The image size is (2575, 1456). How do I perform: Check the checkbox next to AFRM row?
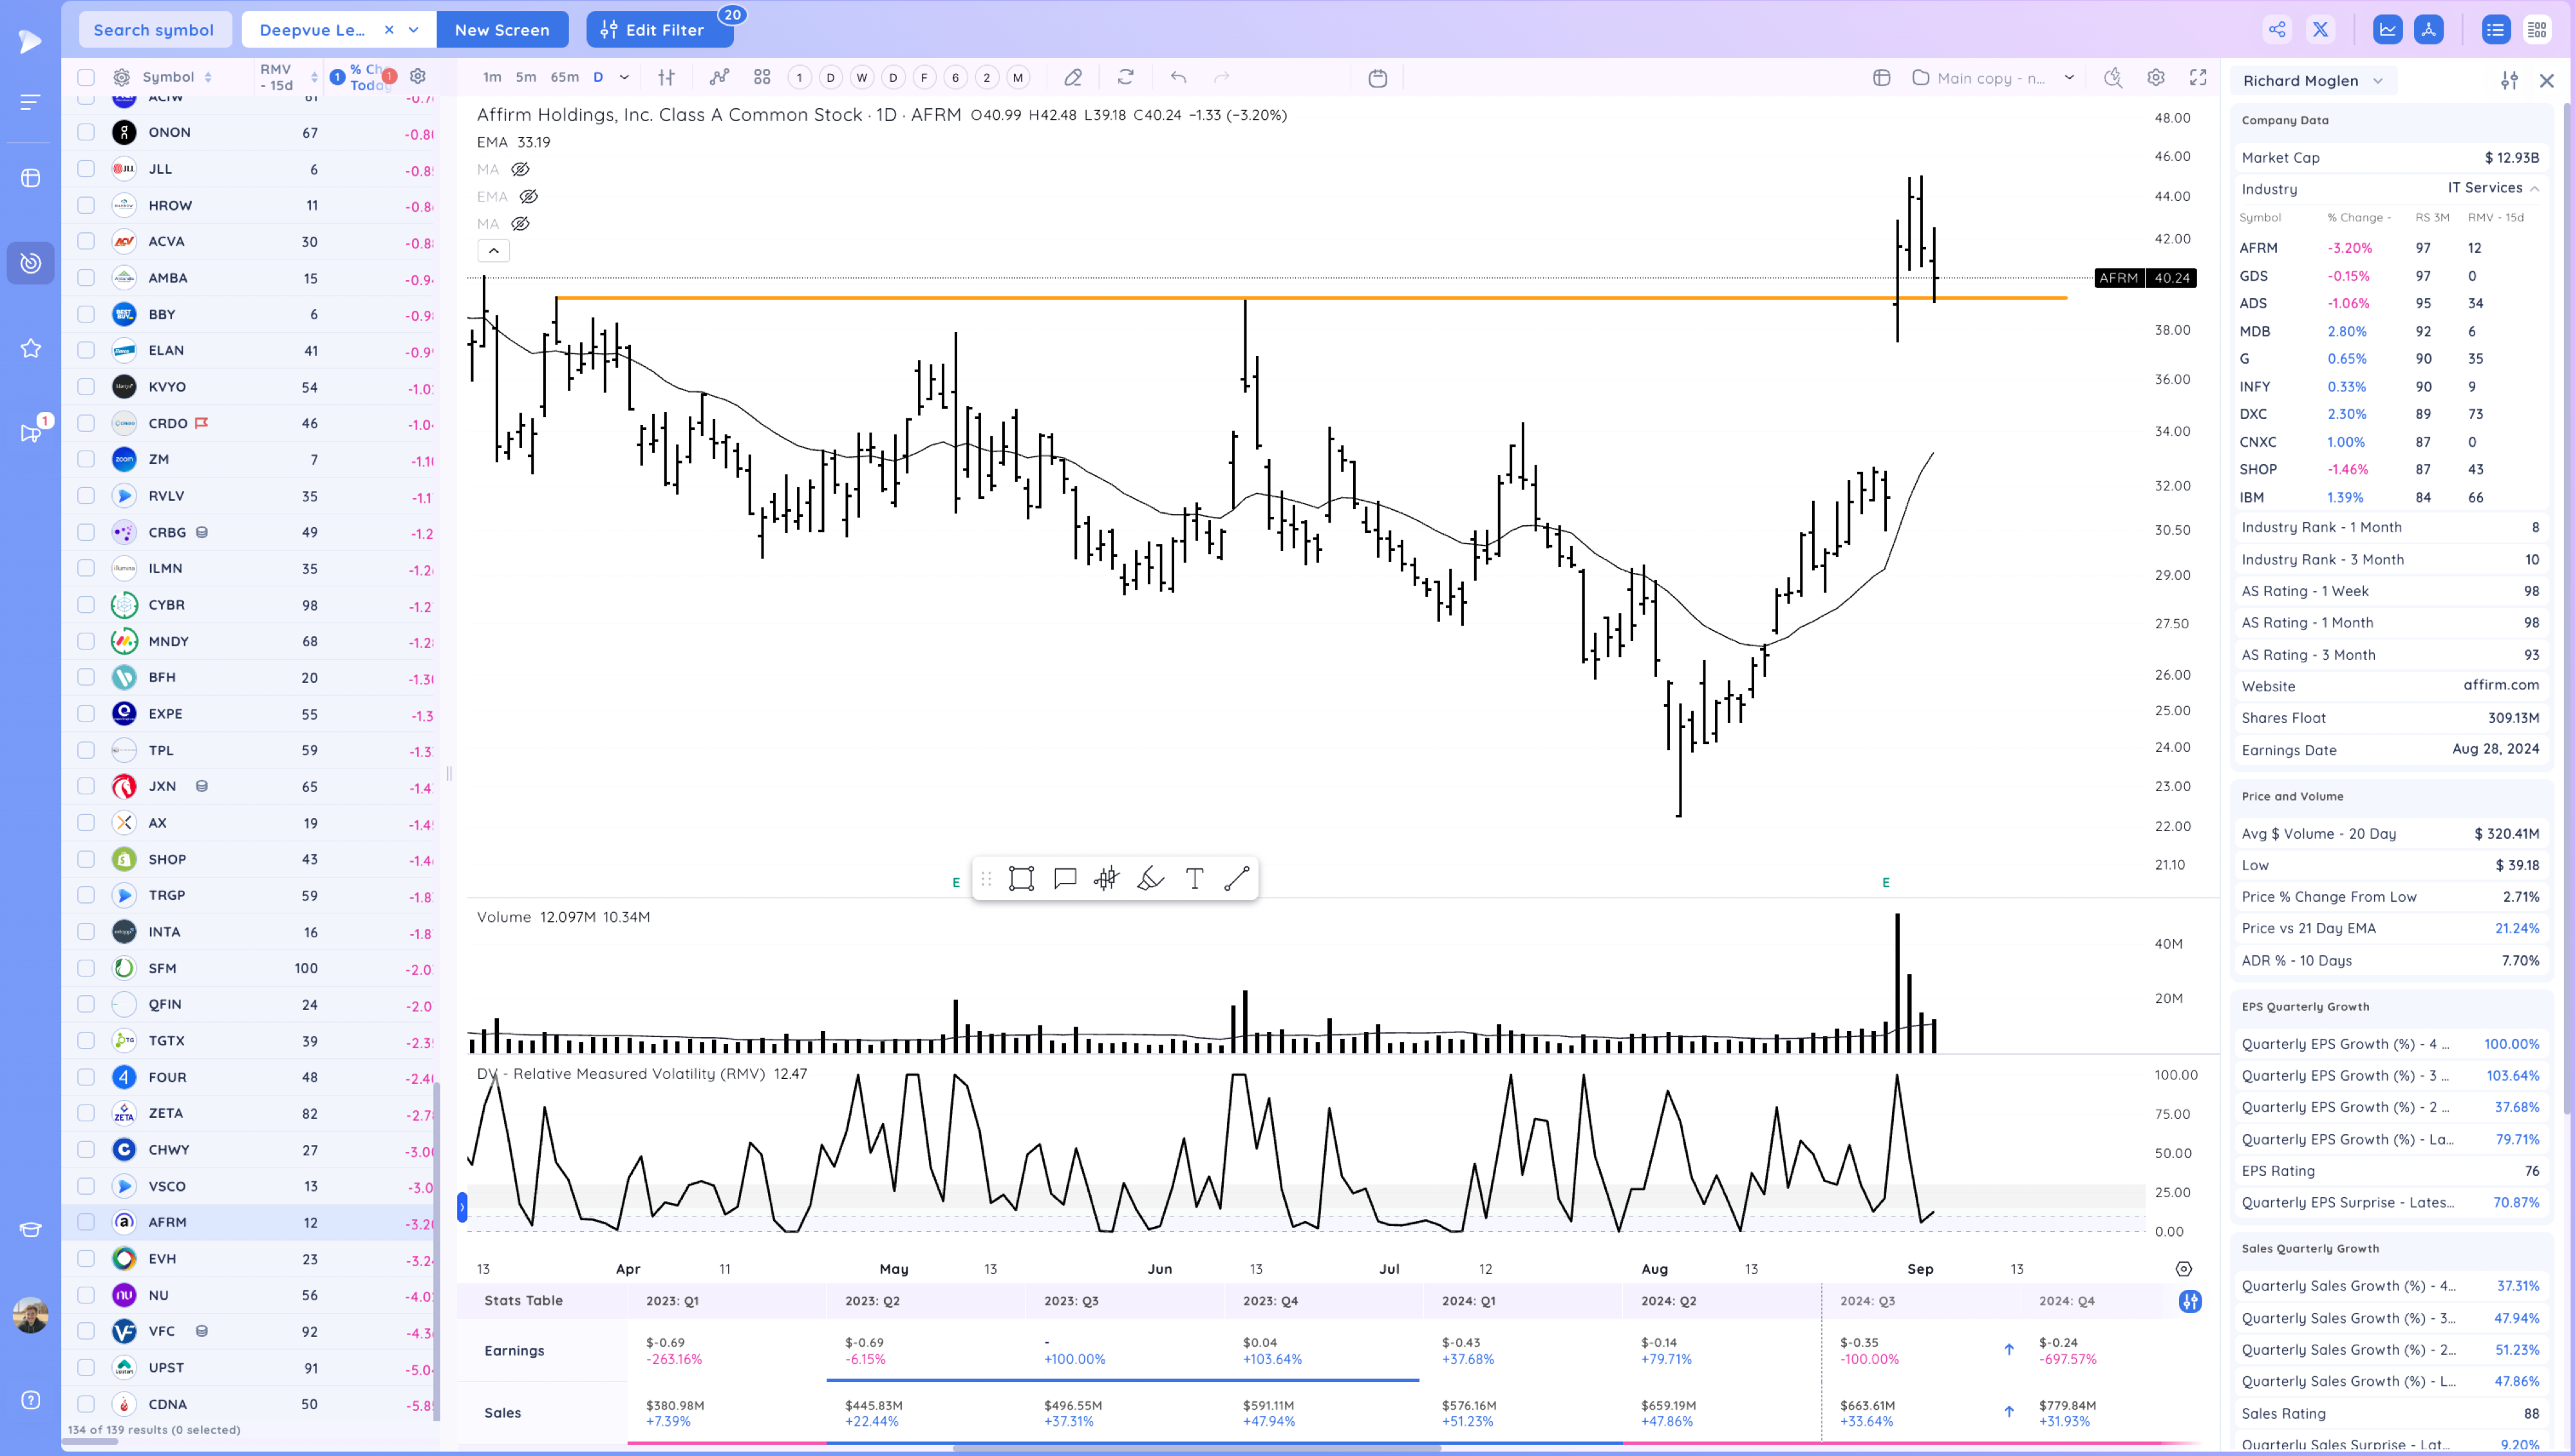tap(86, 1222)
